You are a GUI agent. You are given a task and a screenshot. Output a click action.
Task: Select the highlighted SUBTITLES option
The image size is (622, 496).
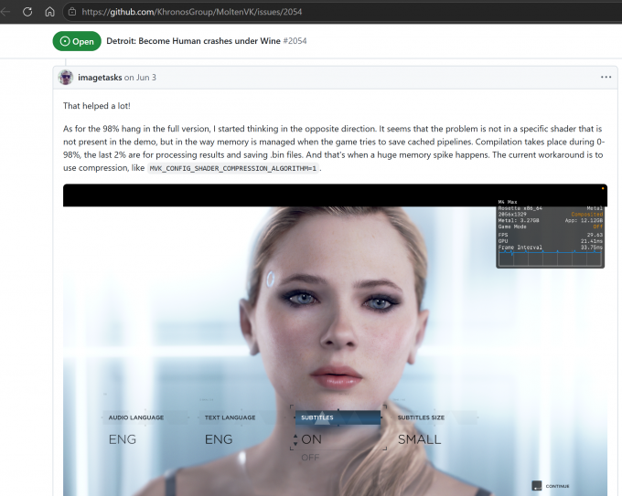coord(338,417)
